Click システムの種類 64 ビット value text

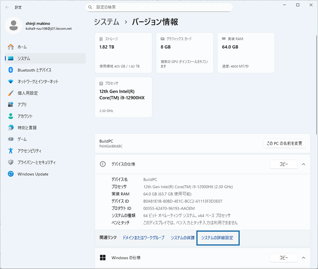coord(187,216)
